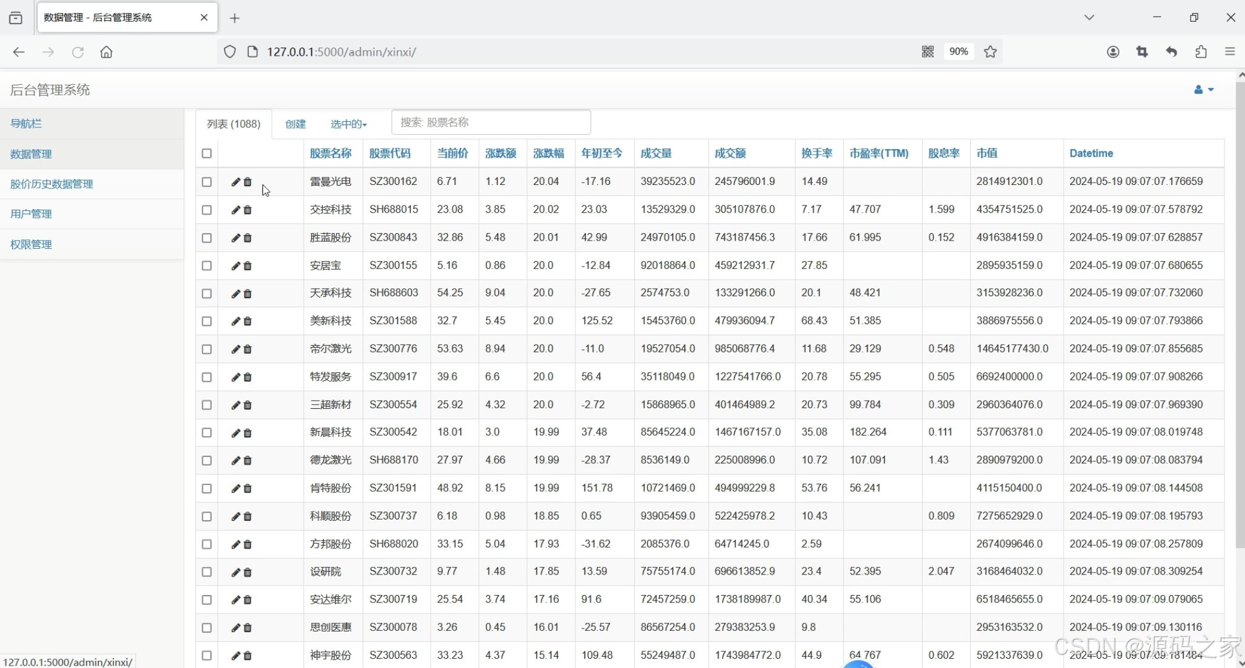Screen dimensions: 1245x668
Task: Click the 用户管理 sidebar link
Action: (31, 214)
